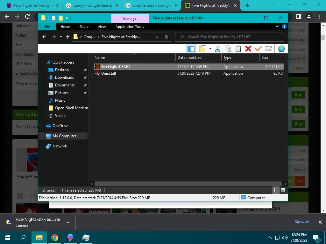326x244 pixels.
Task: Open Music in navigation pane
Action: (60, 100)
